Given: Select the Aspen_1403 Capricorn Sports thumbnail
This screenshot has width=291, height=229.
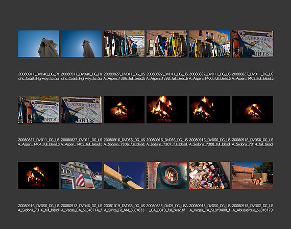Looking at the screenshot, I should (252, 44).
